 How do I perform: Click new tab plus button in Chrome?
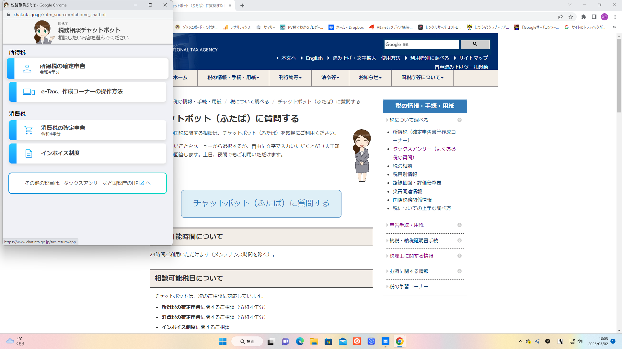pyautogui.click(x=242, y=5)
